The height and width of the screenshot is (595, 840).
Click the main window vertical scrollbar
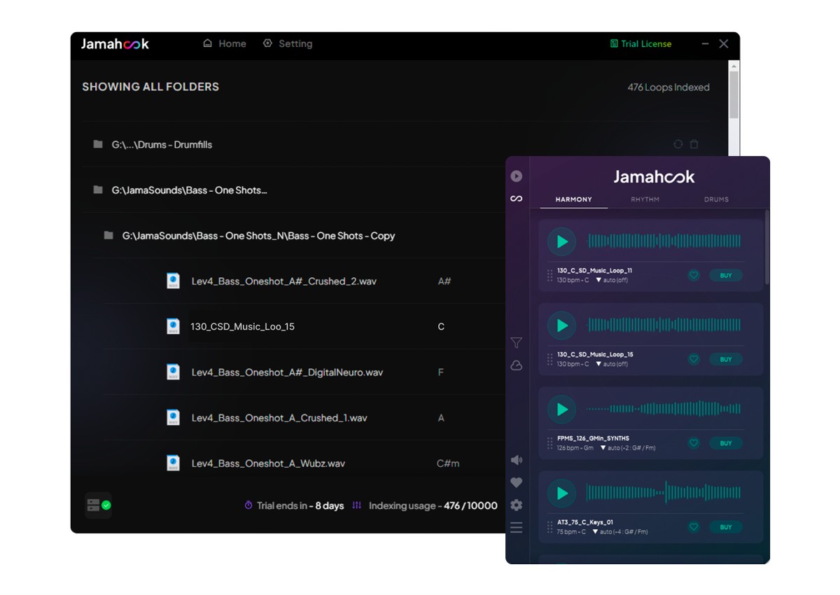pyautogui.click(x=734, y=94)
